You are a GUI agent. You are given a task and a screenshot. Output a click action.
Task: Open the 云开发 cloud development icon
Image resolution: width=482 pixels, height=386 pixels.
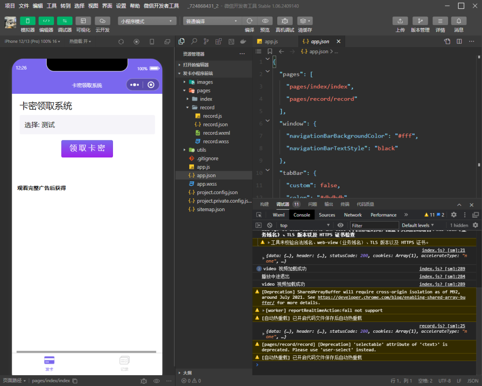102,21
